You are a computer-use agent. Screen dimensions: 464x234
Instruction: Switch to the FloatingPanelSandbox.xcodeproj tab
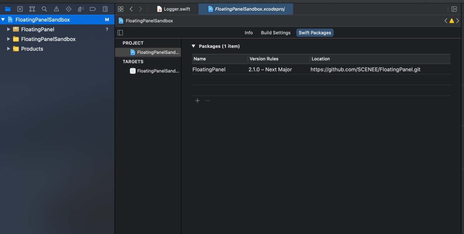[246, 9]
